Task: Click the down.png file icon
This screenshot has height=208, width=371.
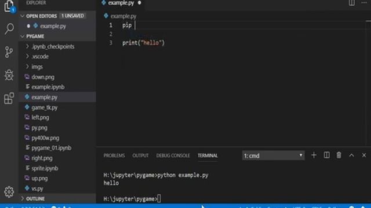Action: coord(27,77)
